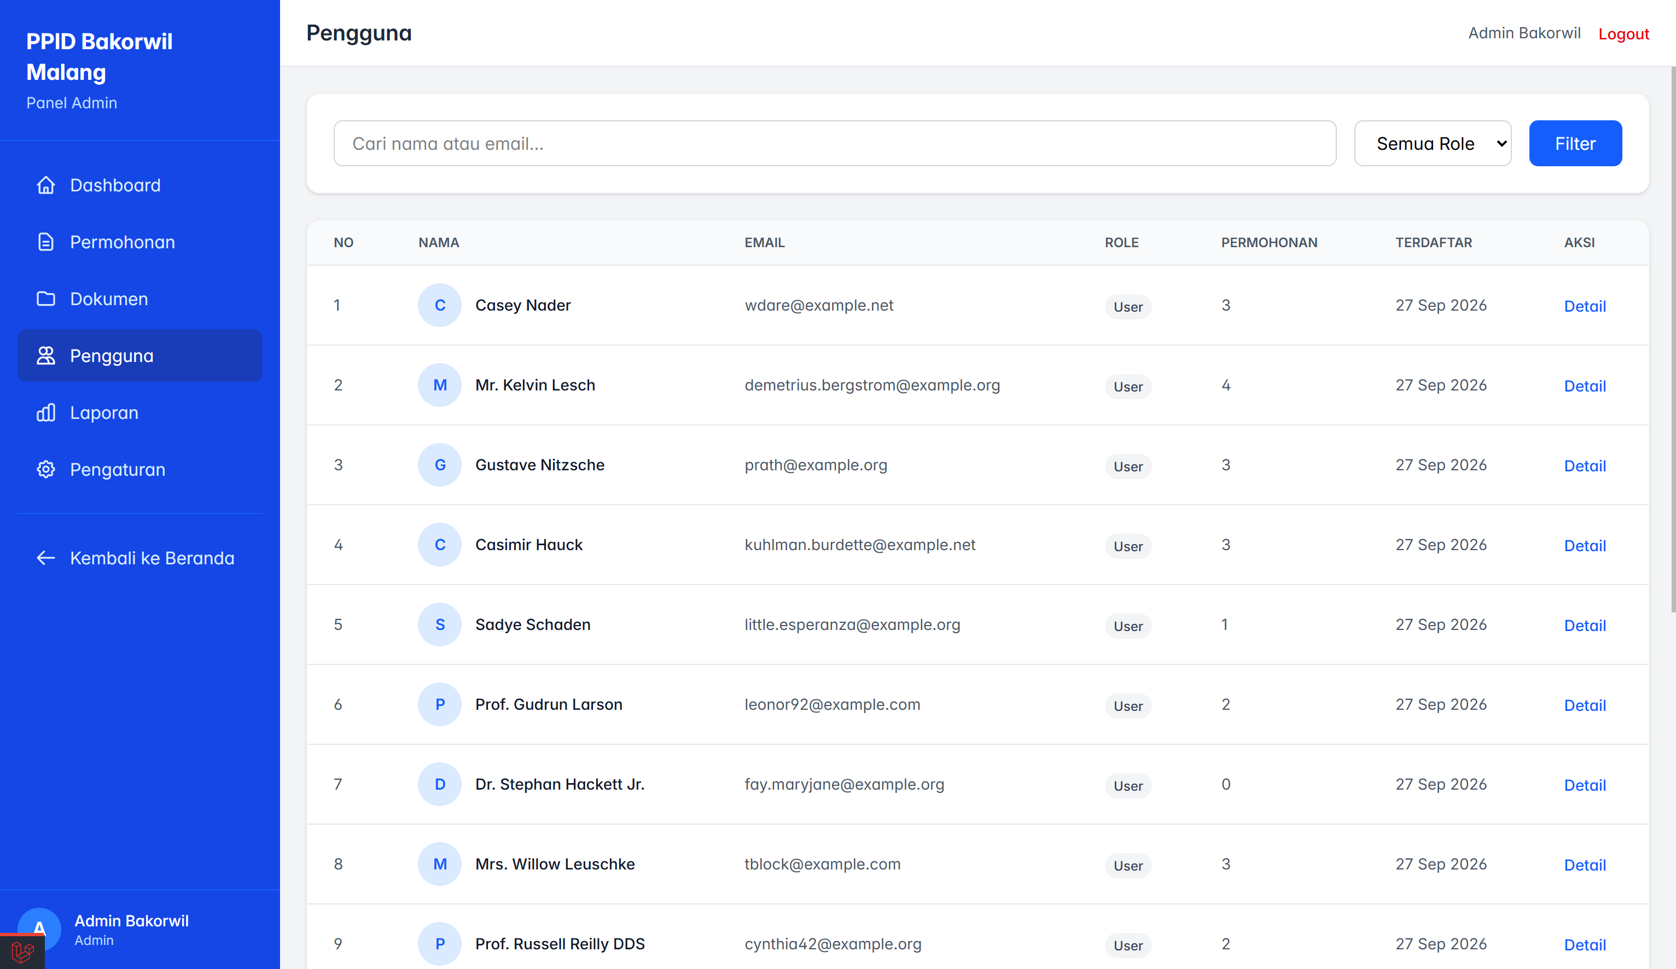The image size is (1676, 969).
Task: Open the Laporan menu item
Action: 139,412
